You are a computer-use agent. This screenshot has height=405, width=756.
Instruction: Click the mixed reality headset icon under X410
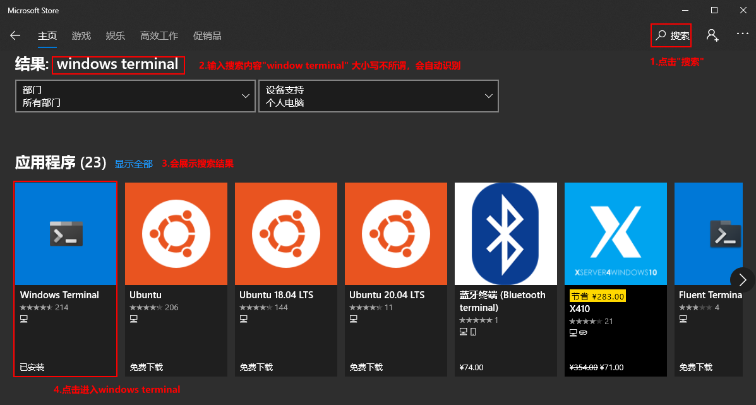click(582, 333)
